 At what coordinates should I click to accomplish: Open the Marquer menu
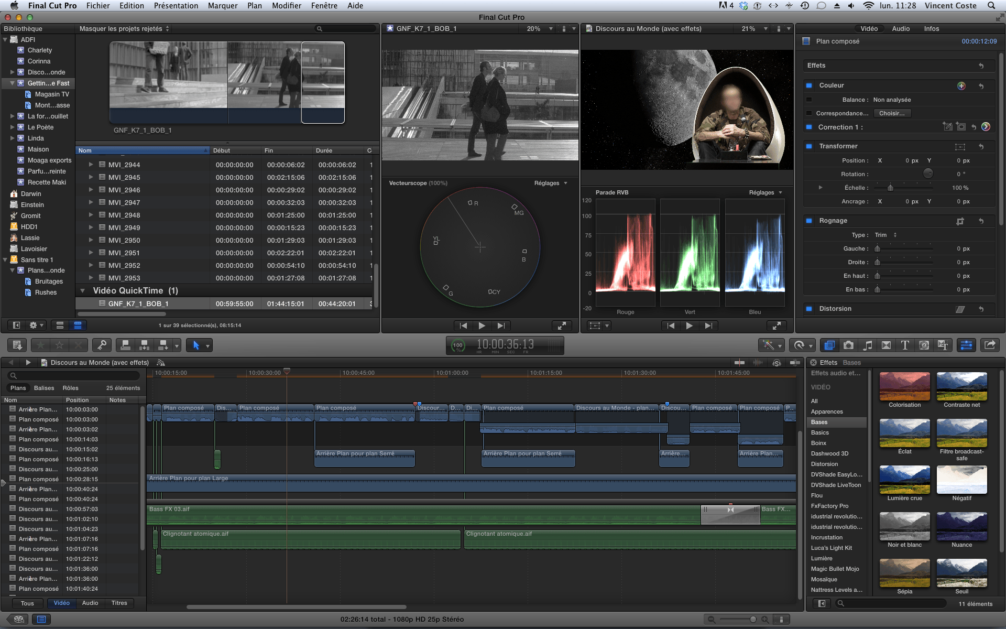(x=223, y=6)
